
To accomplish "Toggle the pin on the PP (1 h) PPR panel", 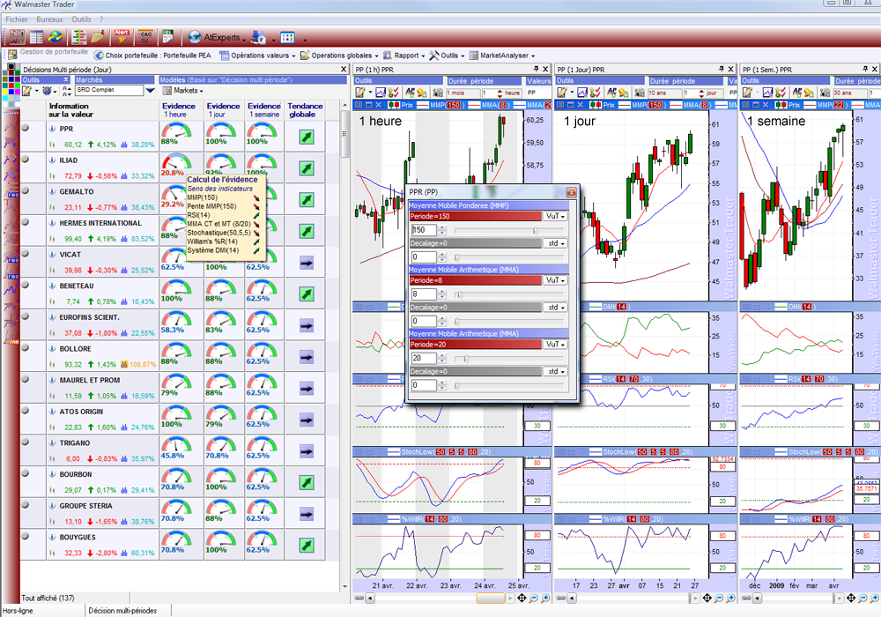I will coord(536,69).
